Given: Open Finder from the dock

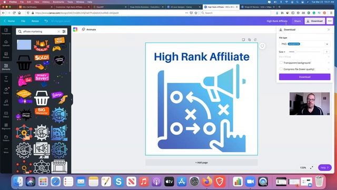Looking at the screenshot, I should (18, 182).
